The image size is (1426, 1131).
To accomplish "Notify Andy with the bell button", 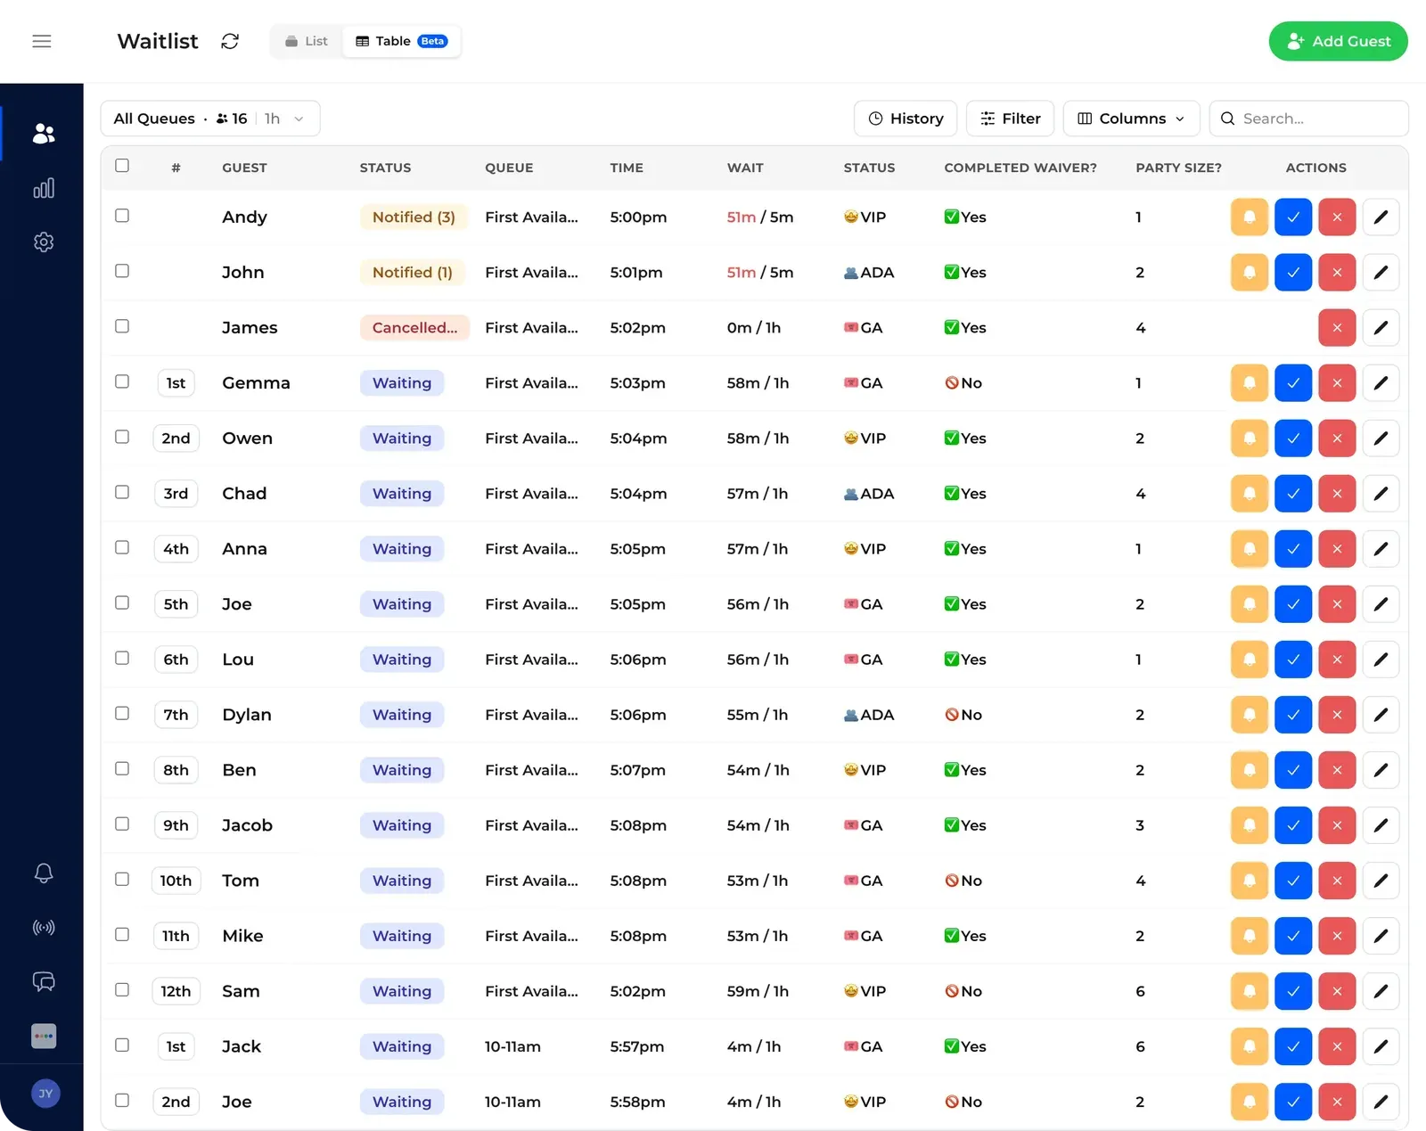I will pos(1250,217).
